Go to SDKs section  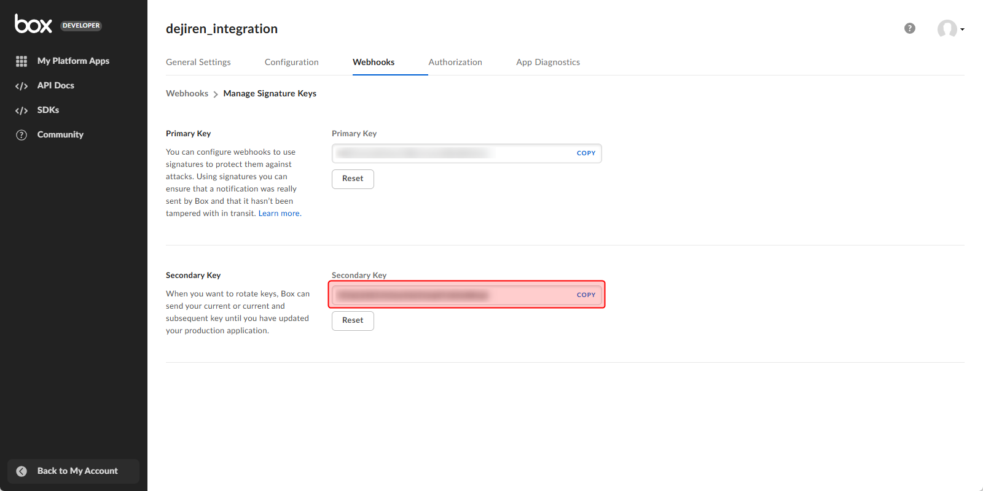(x=48, y=110)
